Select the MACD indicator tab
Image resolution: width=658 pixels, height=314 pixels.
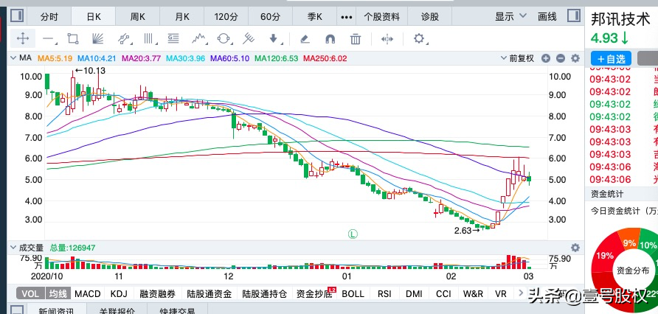(x=87, y=293)
